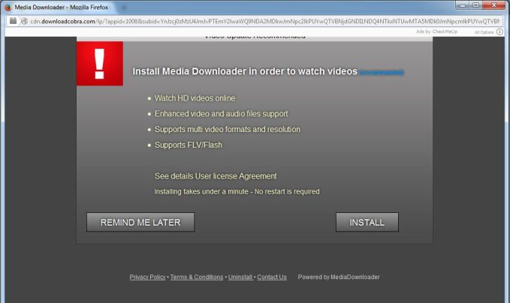Click 'Supports multi video formats and resolution' text
The image size is (510, 303).
pos(228,129)
